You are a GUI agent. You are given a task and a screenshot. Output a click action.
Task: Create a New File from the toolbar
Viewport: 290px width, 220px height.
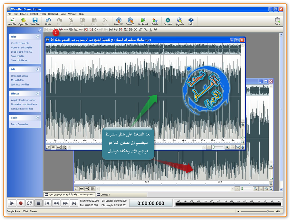[x=12, y=22]
